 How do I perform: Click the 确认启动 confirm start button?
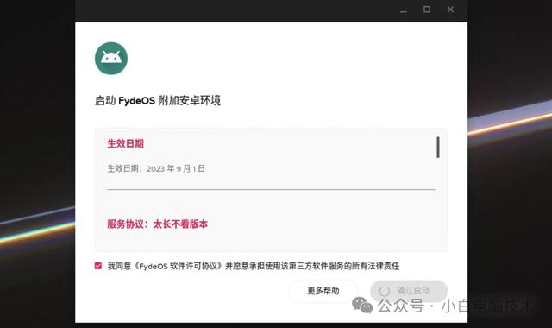point(409,291)
